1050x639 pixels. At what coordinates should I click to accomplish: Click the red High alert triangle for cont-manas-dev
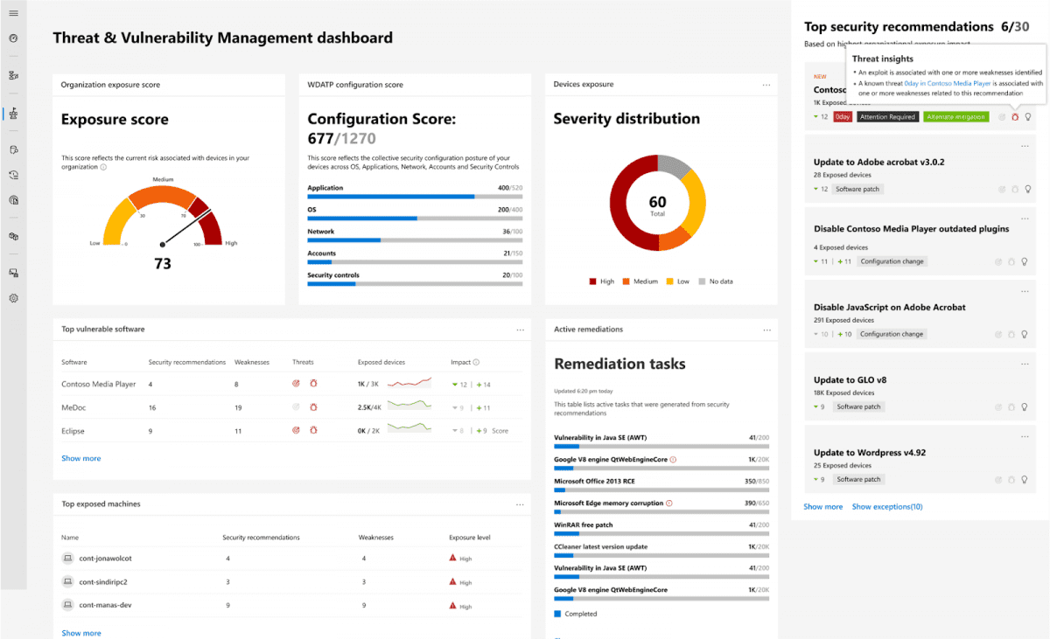click(x=452, y=605)
